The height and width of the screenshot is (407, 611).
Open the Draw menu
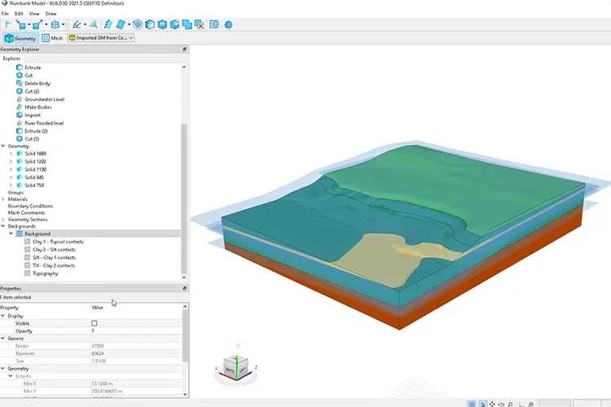(x=51, y=14)
